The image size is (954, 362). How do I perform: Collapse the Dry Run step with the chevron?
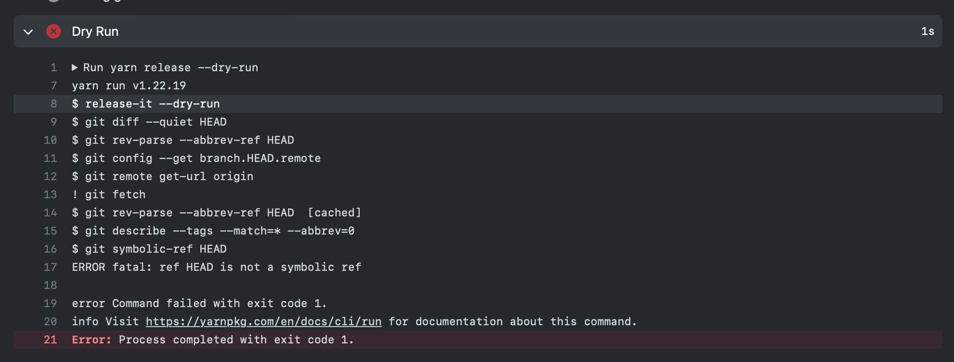(x=28, y=32)
